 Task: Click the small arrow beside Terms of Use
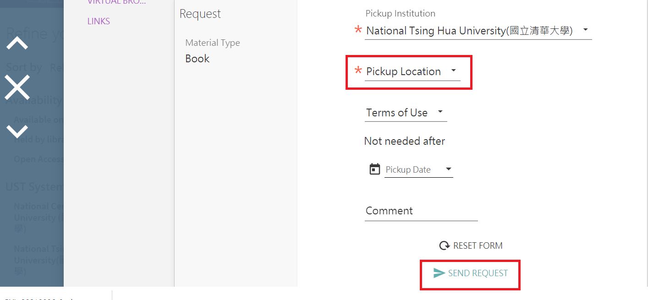(440, 112)
